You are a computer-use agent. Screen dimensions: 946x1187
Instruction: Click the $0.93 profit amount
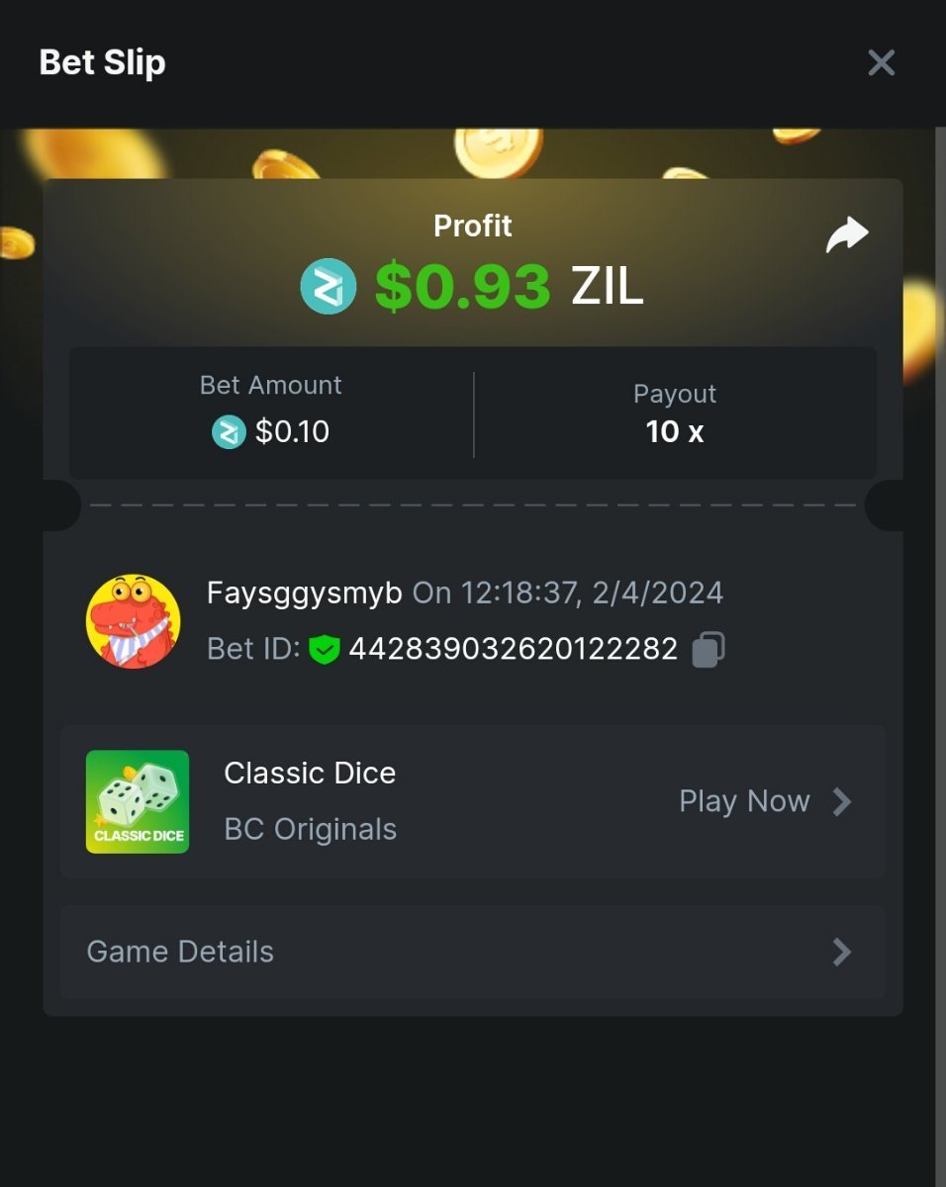pos(462,287)
